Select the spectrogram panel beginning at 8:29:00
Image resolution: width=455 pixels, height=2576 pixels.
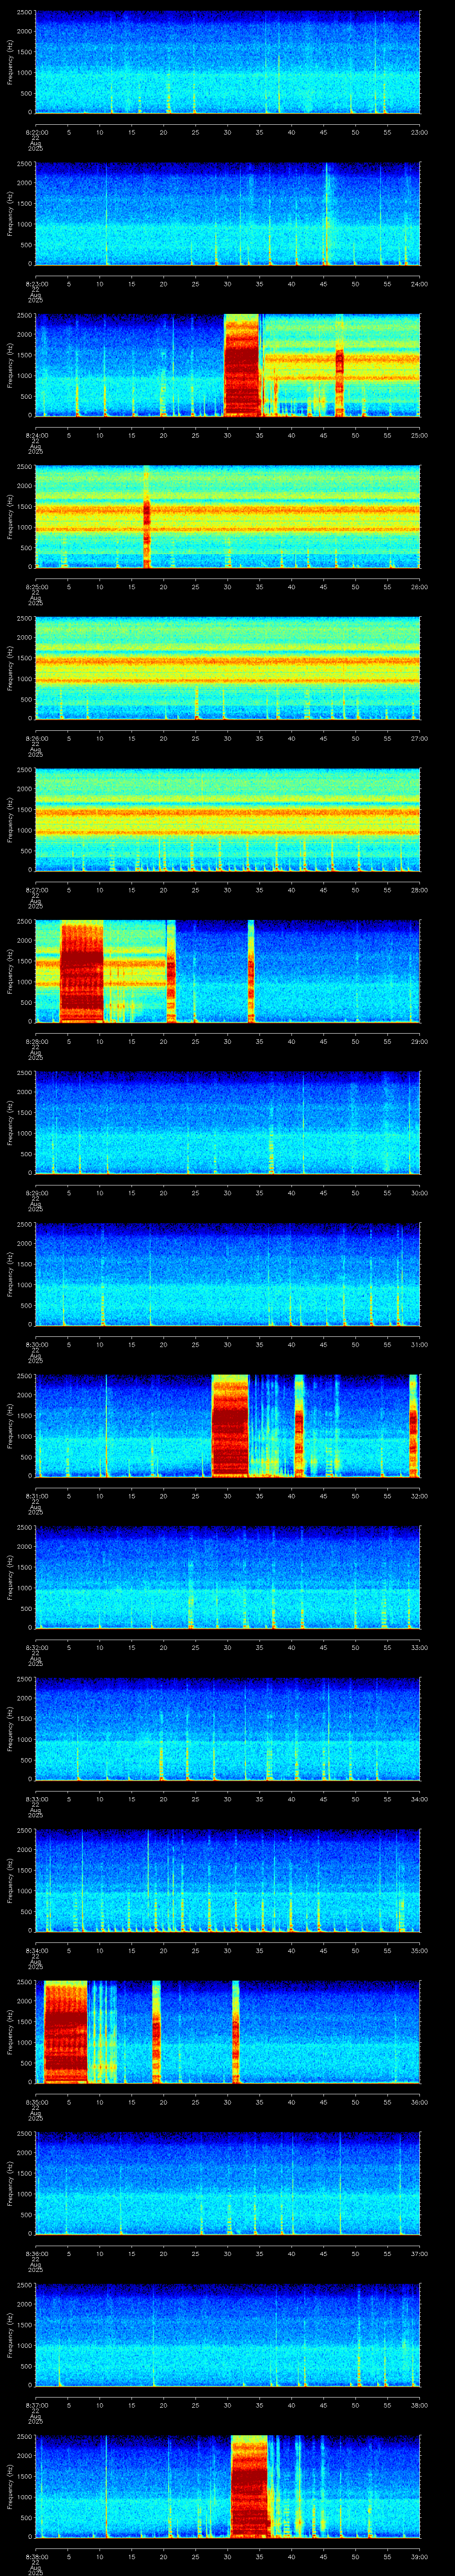coord(227,1123)
